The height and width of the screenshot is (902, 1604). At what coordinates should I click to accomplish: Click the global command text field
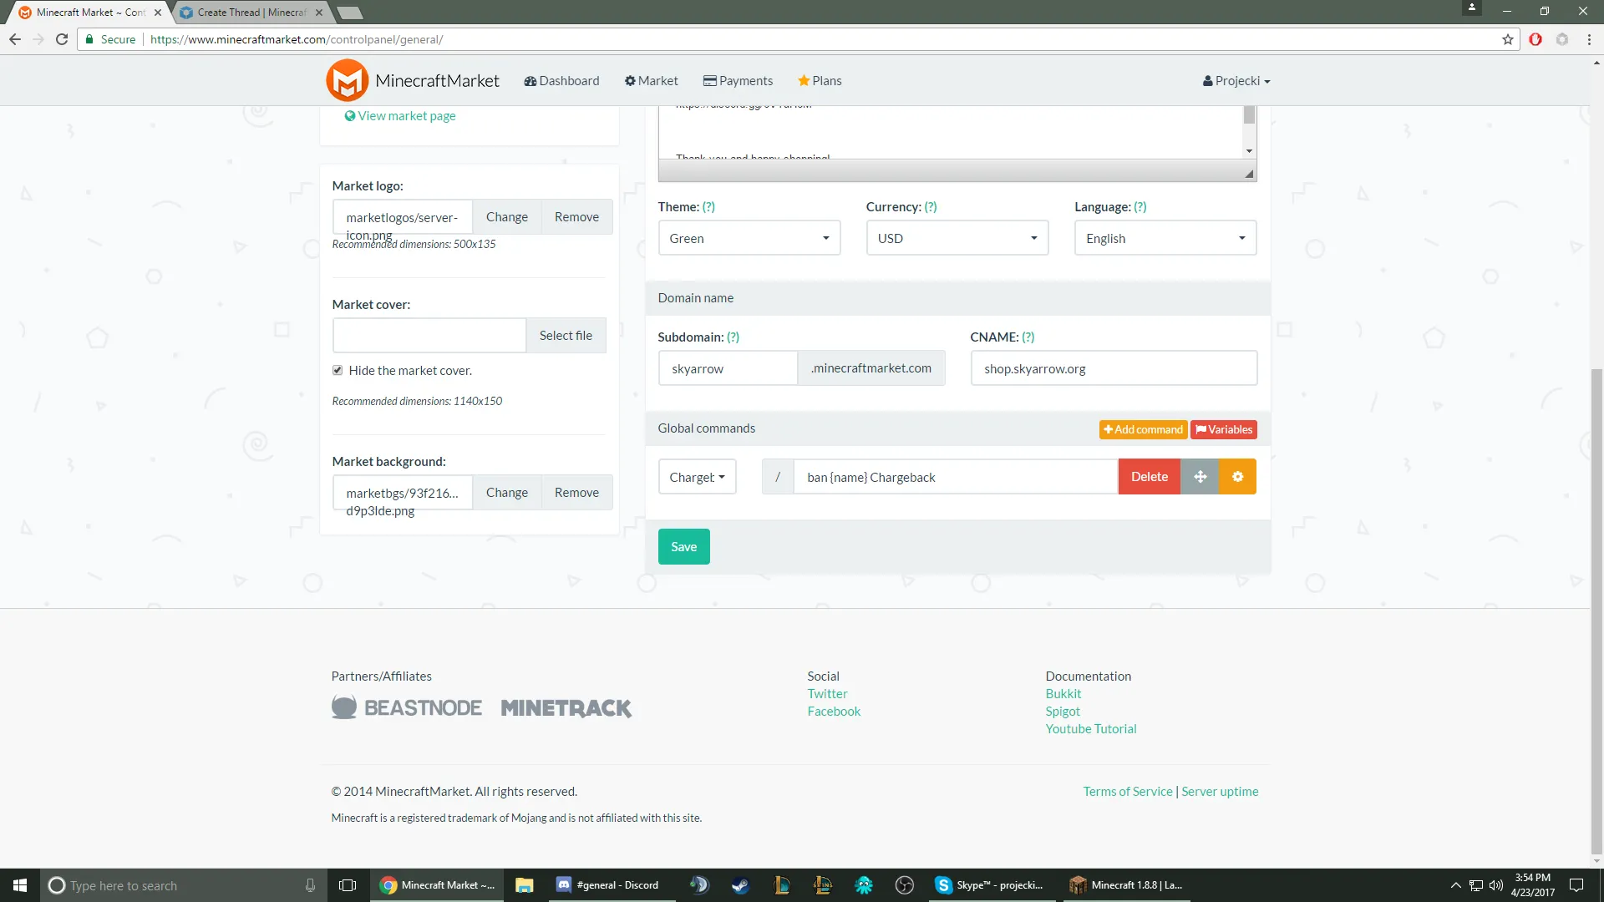pyautogui.click(x=955, y=477)
